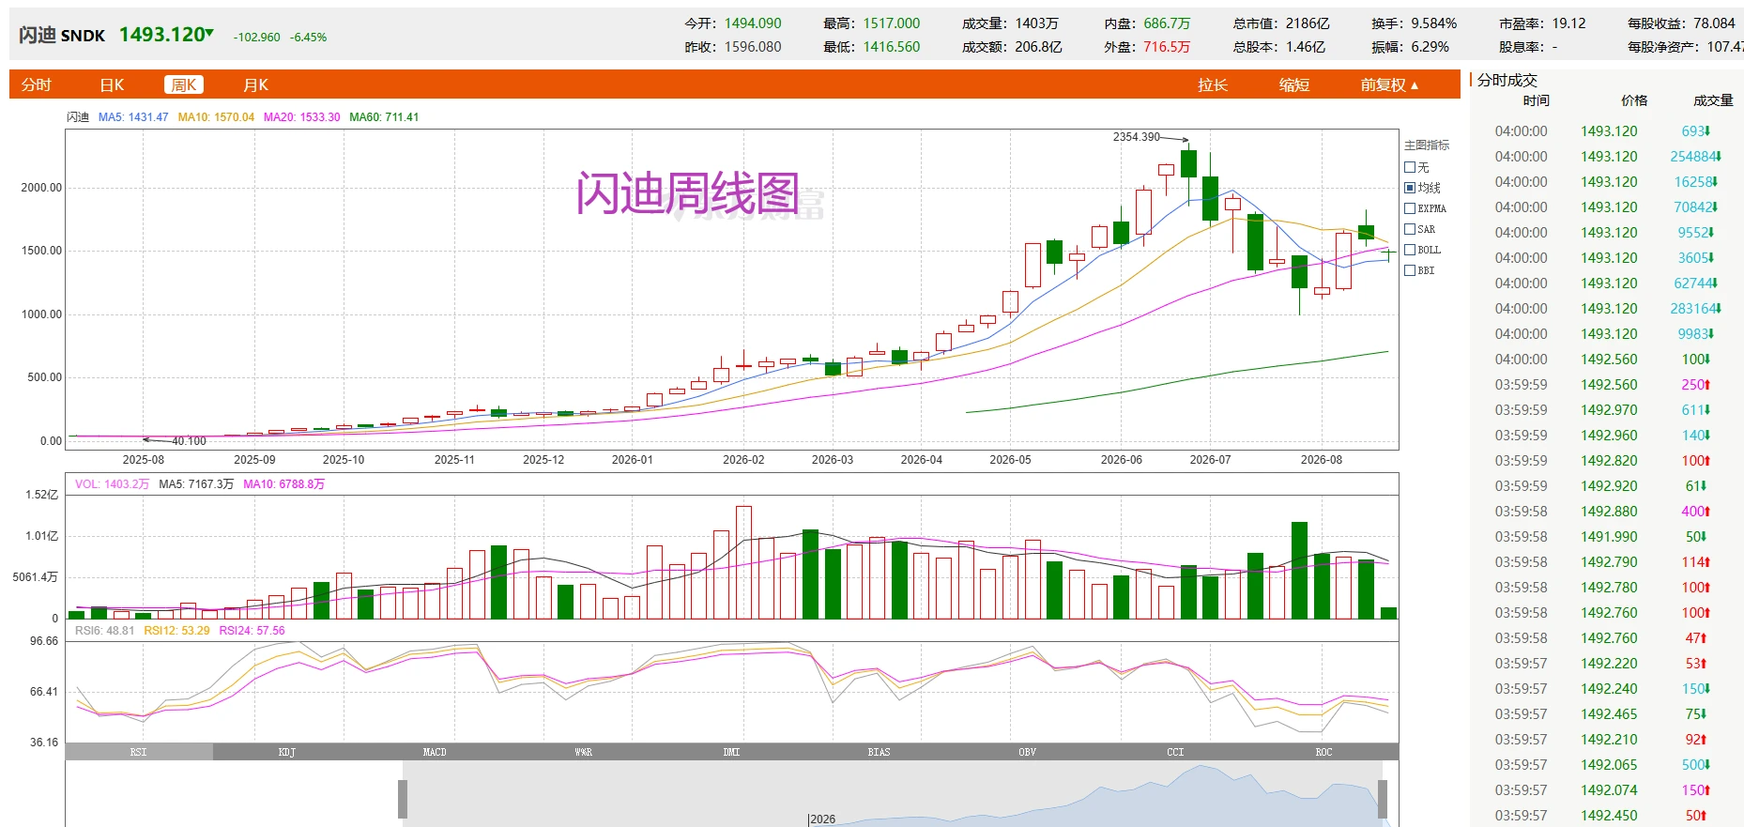Screen dimensions: 1744x827
Task: Click the 换手 value 9.584%
Action: (x=1434, y=23)
